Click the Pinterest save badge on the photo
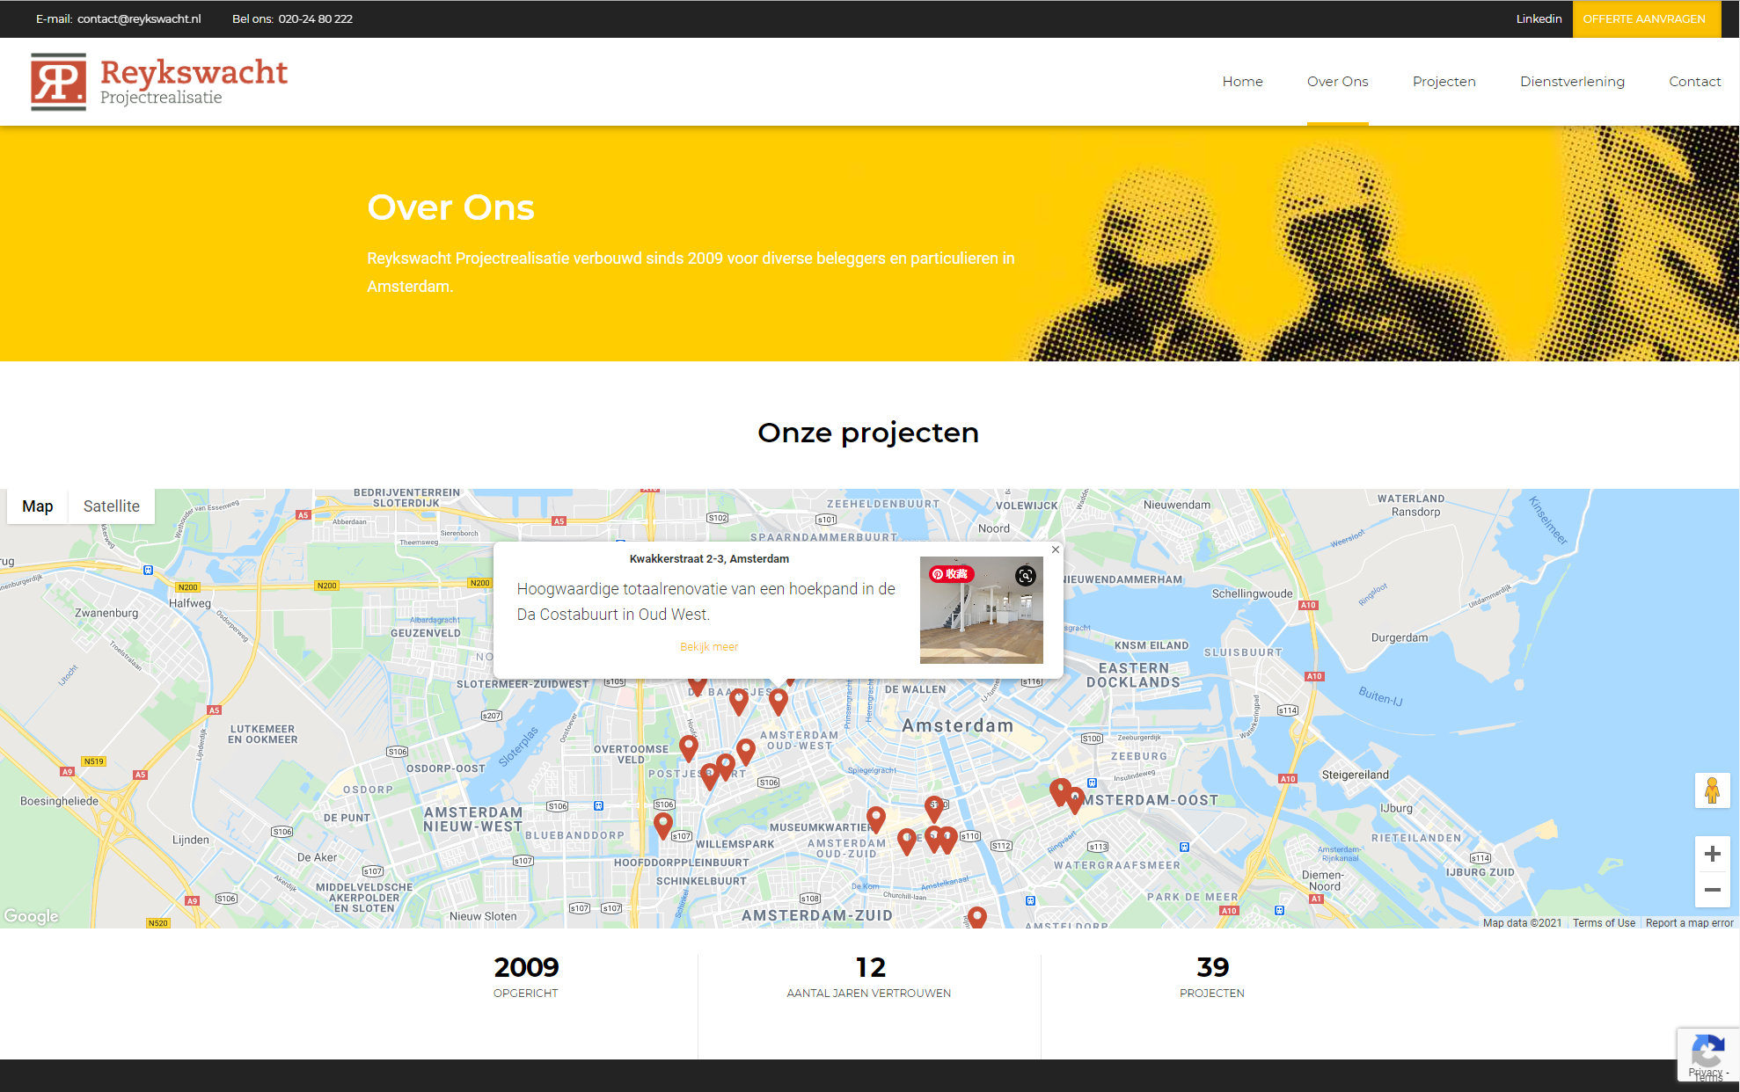This screenshot has height=1092, width=1740. pos(951,574)
